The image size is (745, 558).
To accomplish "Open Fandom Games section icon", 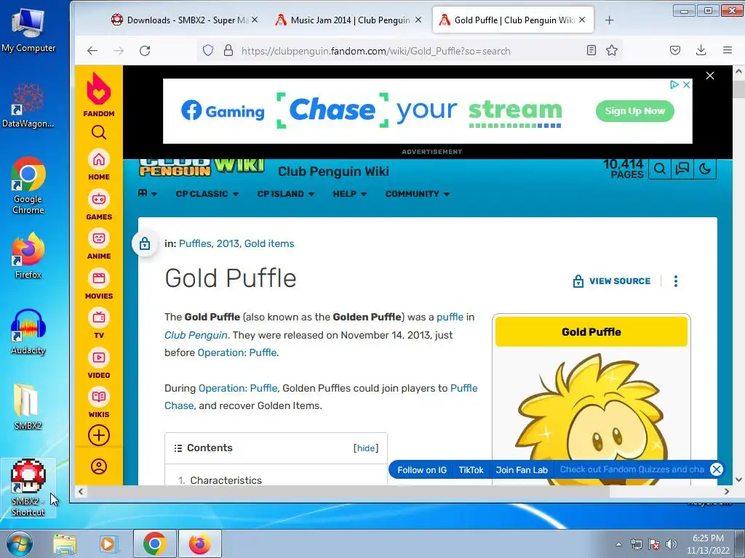I will (x=99, y=199).
